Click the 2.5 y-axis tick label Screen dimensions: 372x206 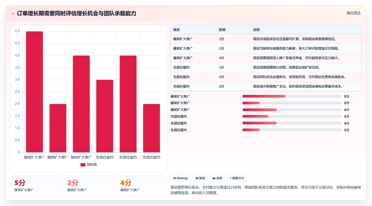tap(17, 92)
